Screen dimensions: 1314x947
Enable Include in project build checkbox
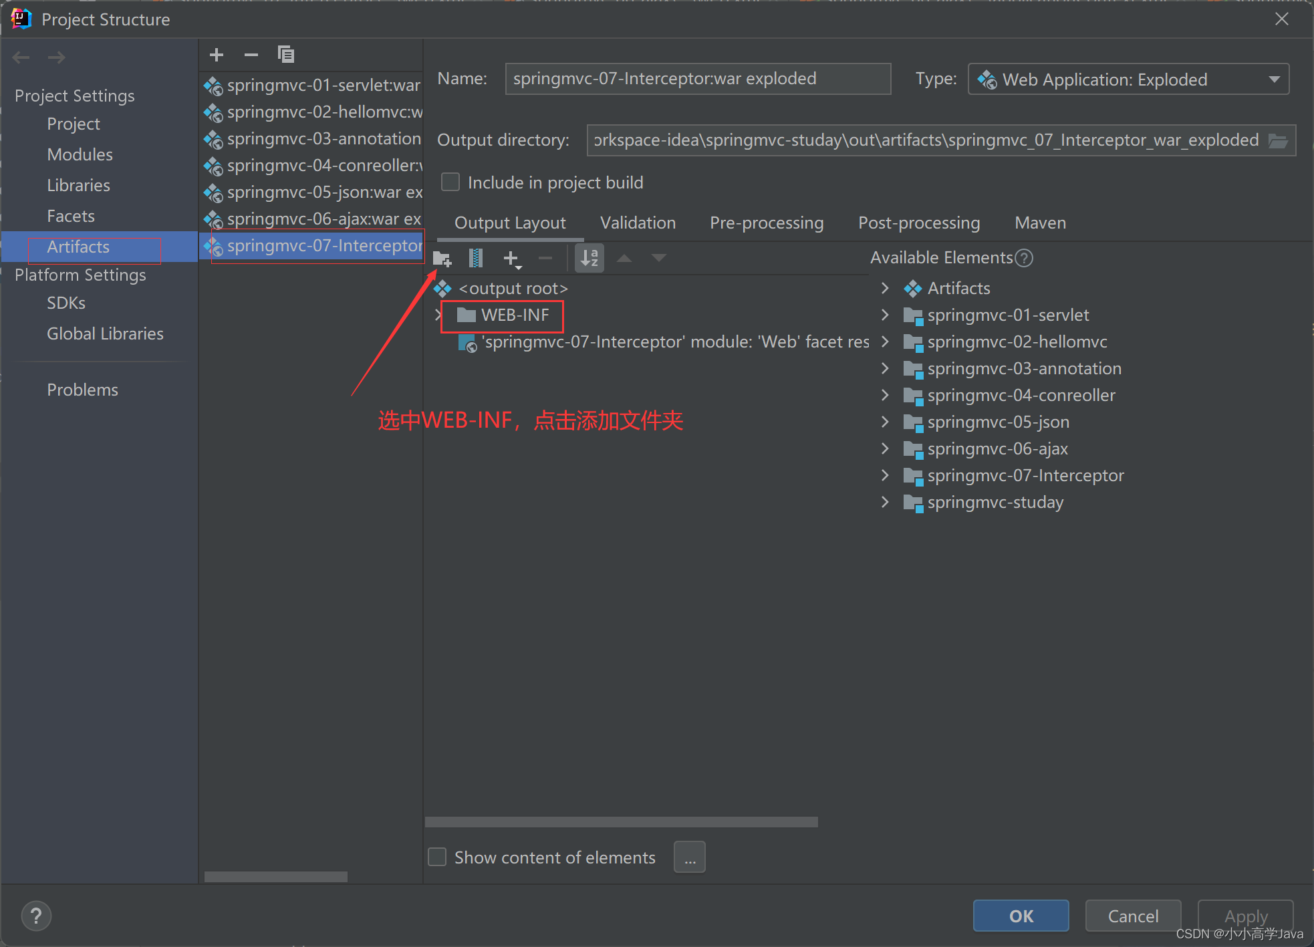click(x=451, y=182)
